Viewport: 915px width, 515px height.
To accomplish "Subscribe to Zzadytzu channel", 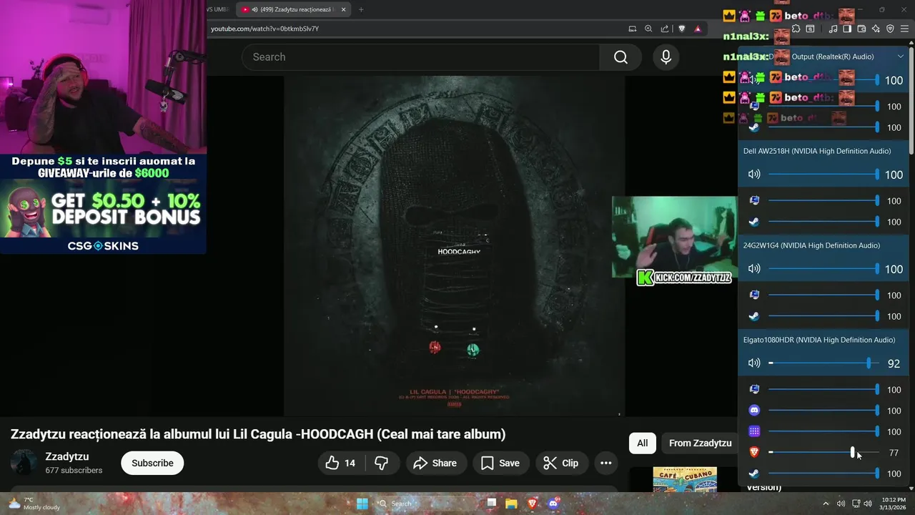I will click(152, 463).
